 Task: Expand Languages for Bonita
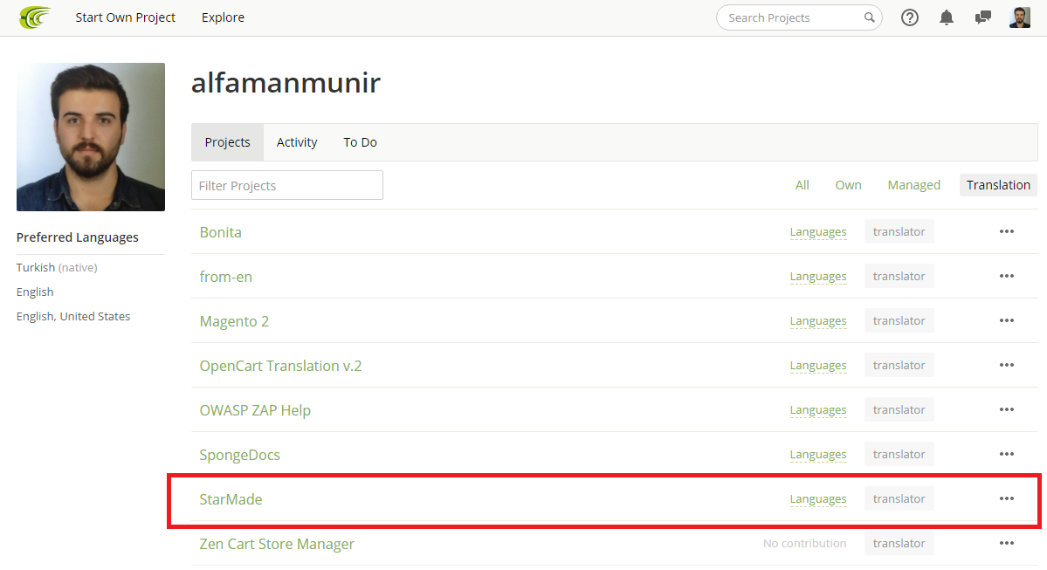(x=818, y=231)
